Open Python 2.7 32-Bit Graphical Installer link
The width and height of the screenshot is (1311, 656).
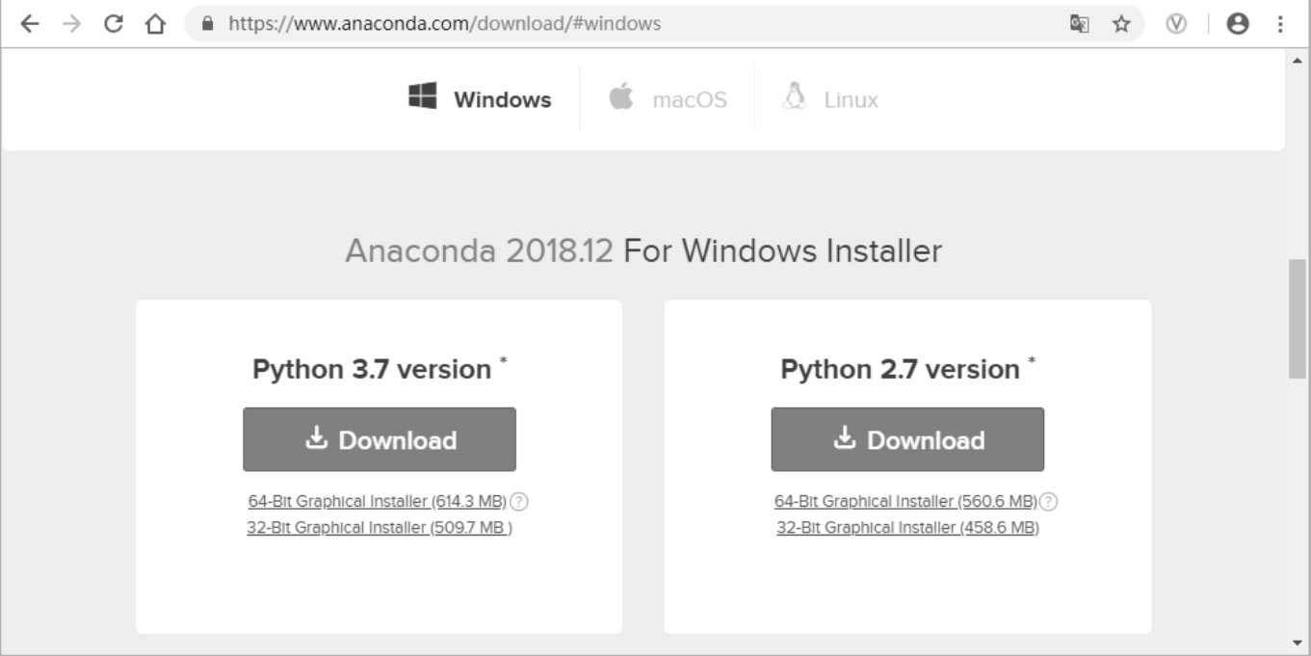907,528
